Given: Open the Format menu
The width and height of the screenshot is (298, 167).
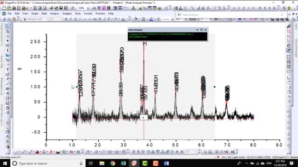Looking at the screenshot, I should coord(88,13).
